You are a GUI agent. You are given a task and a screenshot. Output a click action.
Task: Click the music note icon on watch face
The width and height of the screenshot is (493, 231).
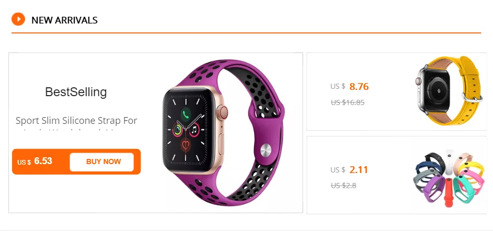pyautogui.click(x=194, y=129)
